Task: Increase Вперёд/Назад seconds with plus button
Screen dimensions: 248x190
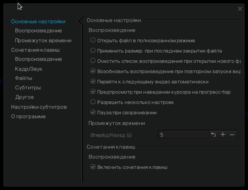Action: click(x=223, y=135)
